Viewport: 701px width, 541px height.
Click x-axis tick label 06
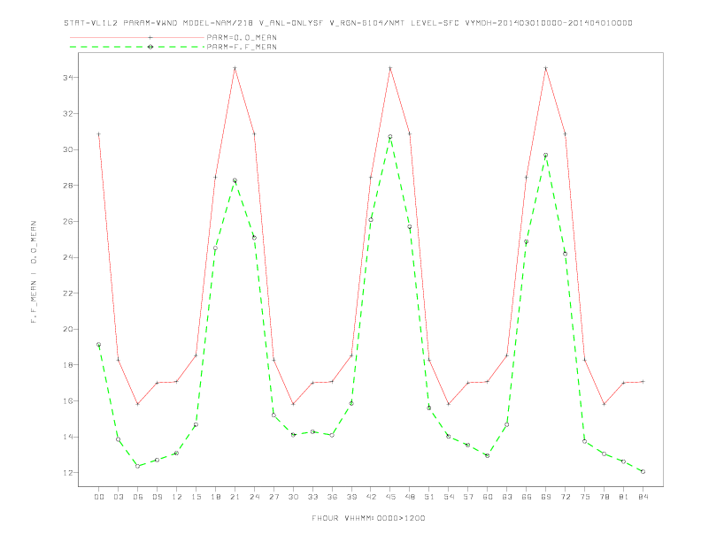tap(138, 497)
